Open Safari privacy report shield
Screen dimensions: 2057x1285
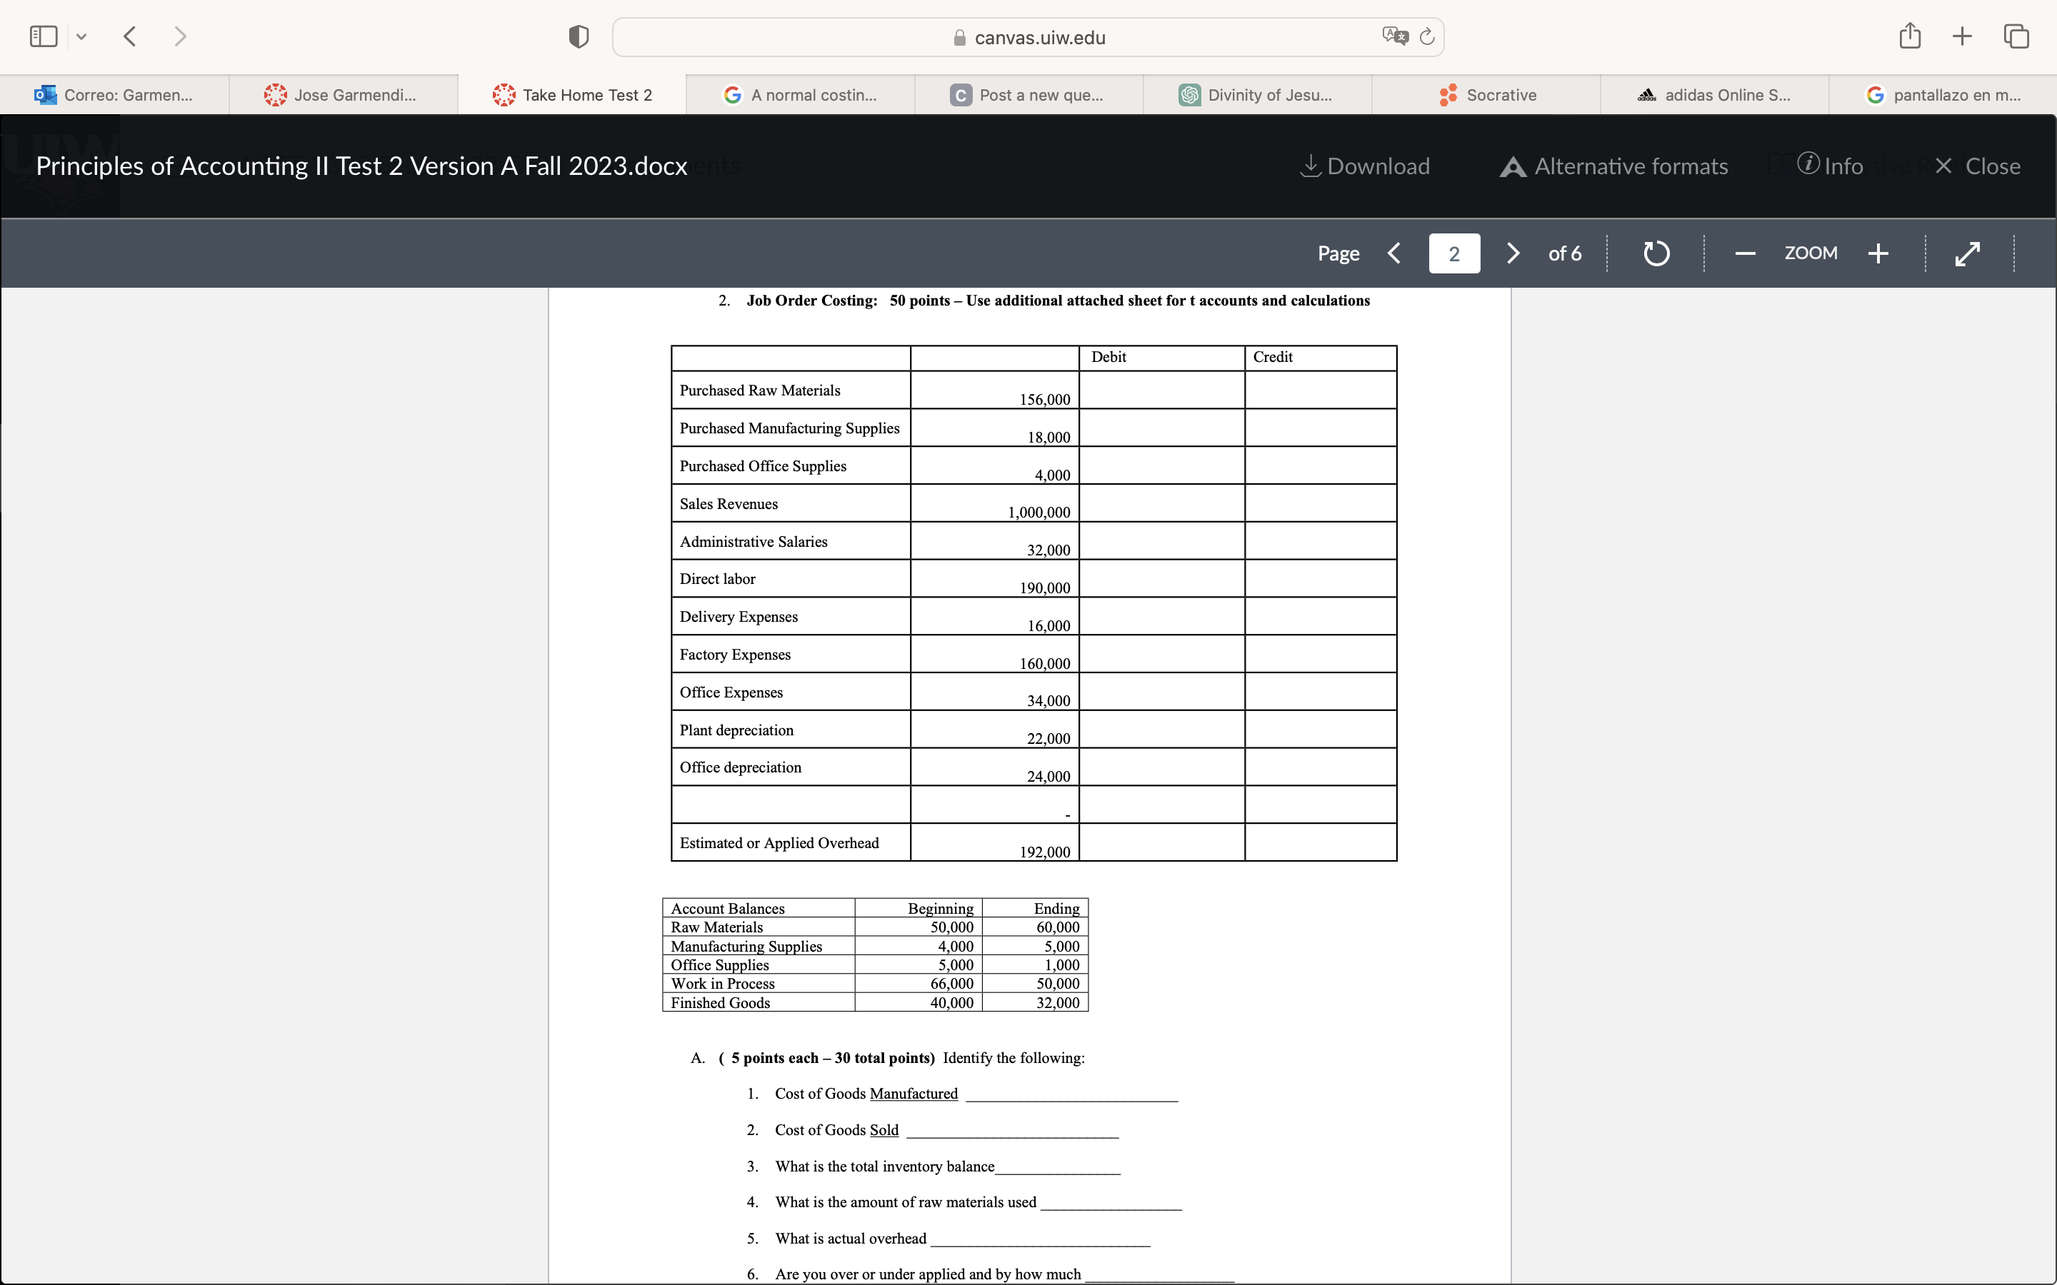click(577, 36)
